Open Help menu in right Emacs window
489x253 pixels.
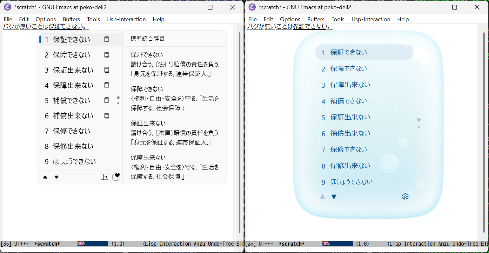point(403,19)
